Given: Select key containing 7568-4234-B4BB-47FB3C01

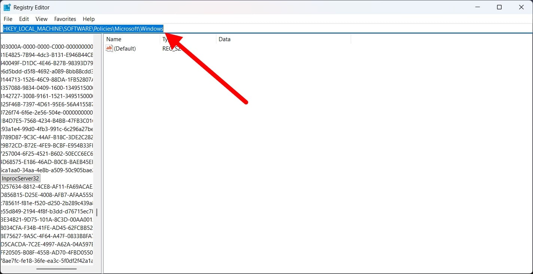Looking at the screenshot, I should [47, 121].
